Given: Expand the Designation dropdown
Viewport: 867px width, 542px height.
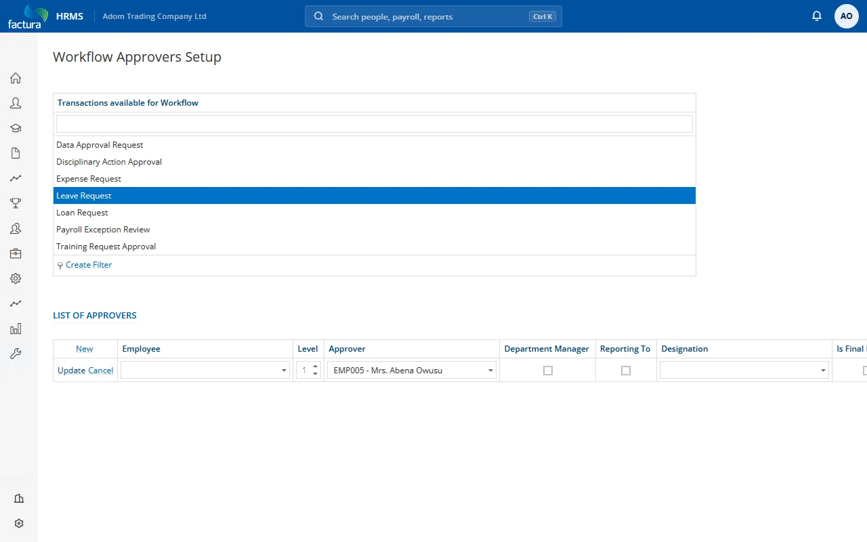Looking at the screenshot, I should pos(744,370).
